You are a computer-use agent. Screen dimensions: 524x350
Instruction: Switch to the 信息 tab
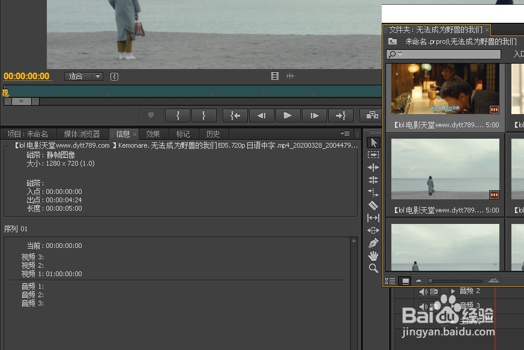[122, 134]
